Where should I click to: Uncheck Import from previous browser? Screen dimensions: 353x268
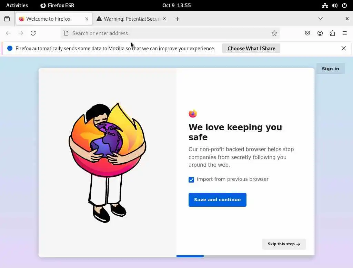[191, 179]
